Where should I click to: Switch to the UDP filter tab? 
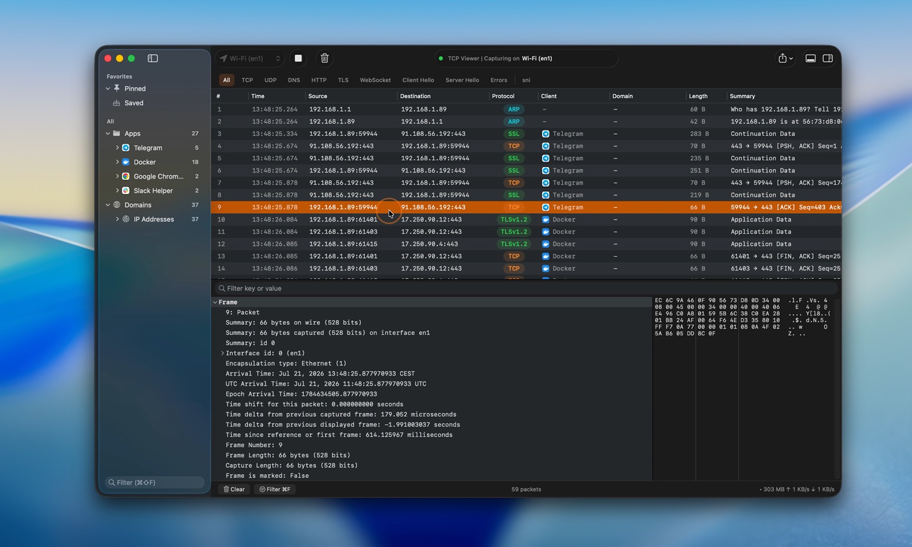270,80
